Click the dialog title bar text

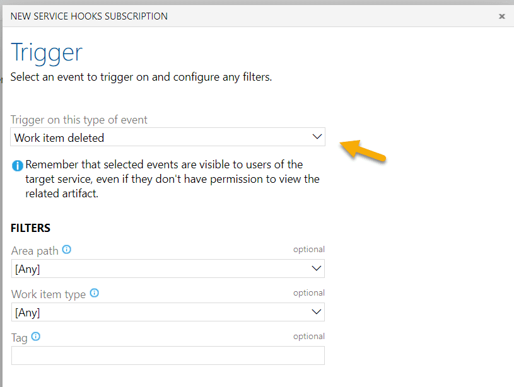(89, 16)
